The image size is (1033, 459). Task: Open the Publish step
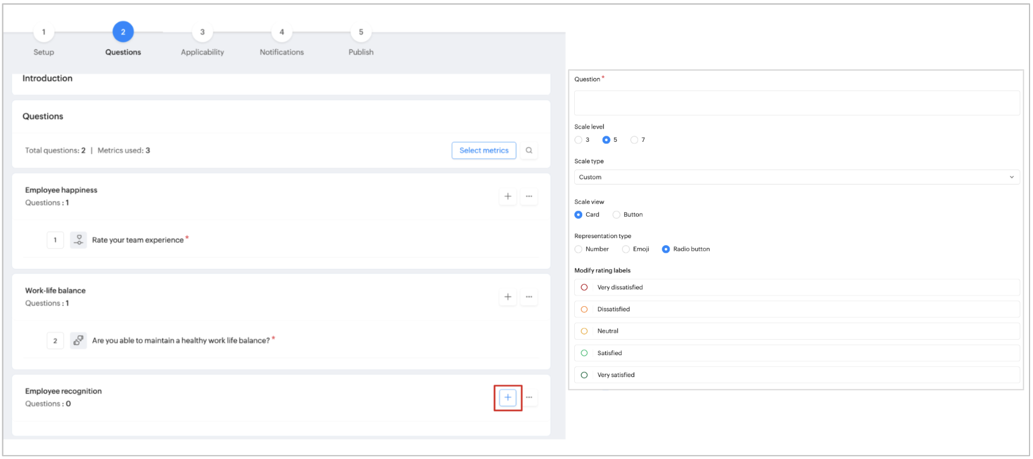(361, 32)
